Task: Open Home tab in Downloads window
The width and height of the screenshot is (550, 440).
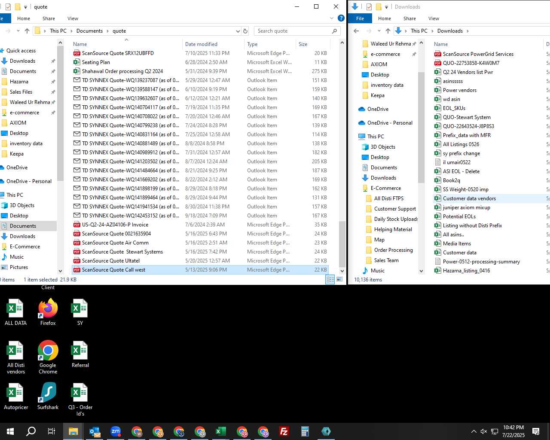Action: point(385,18)
